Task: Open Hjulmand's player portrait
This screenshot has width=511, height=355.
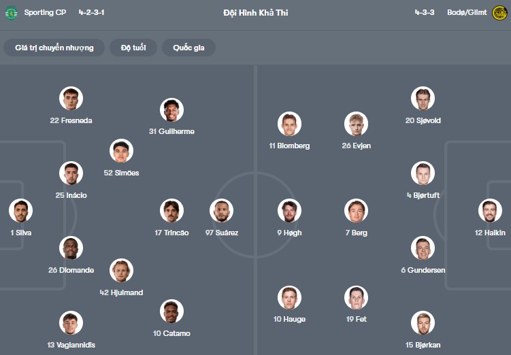Action: pos(121,271)
